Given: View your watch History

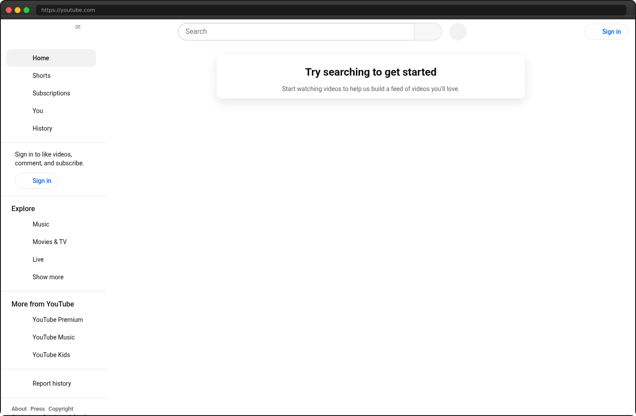Looking at the screenshot, I should click(42, 128).
